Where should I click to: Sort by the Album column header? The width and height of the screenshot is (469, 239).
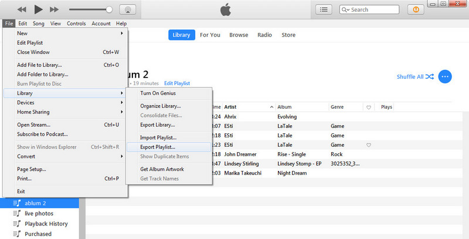302,107
